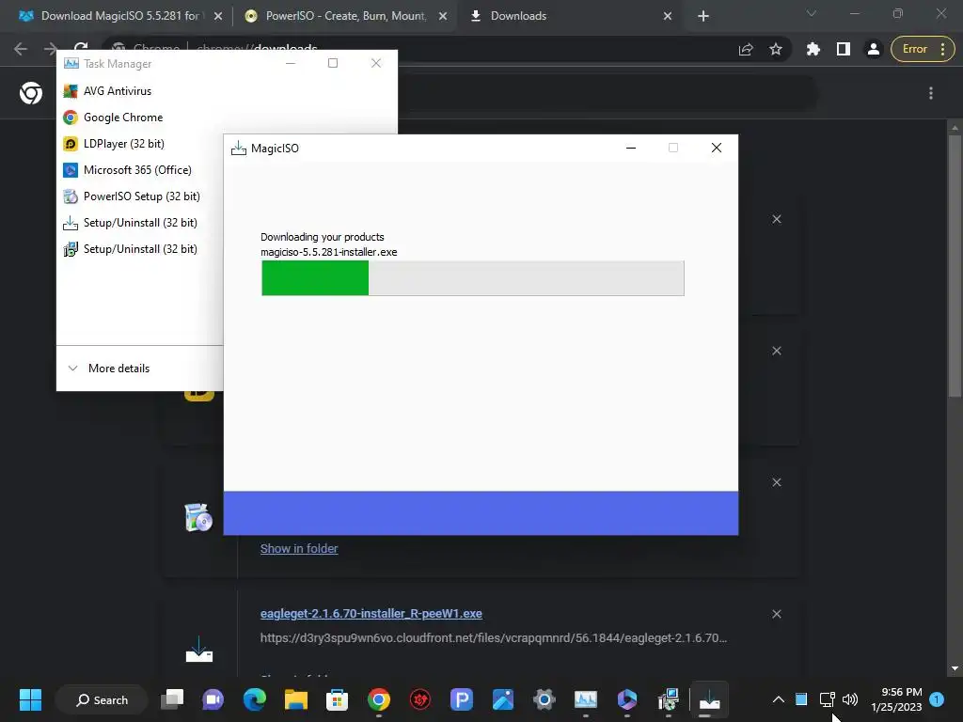Open Task View on taskbar

[x=172, y=699]
